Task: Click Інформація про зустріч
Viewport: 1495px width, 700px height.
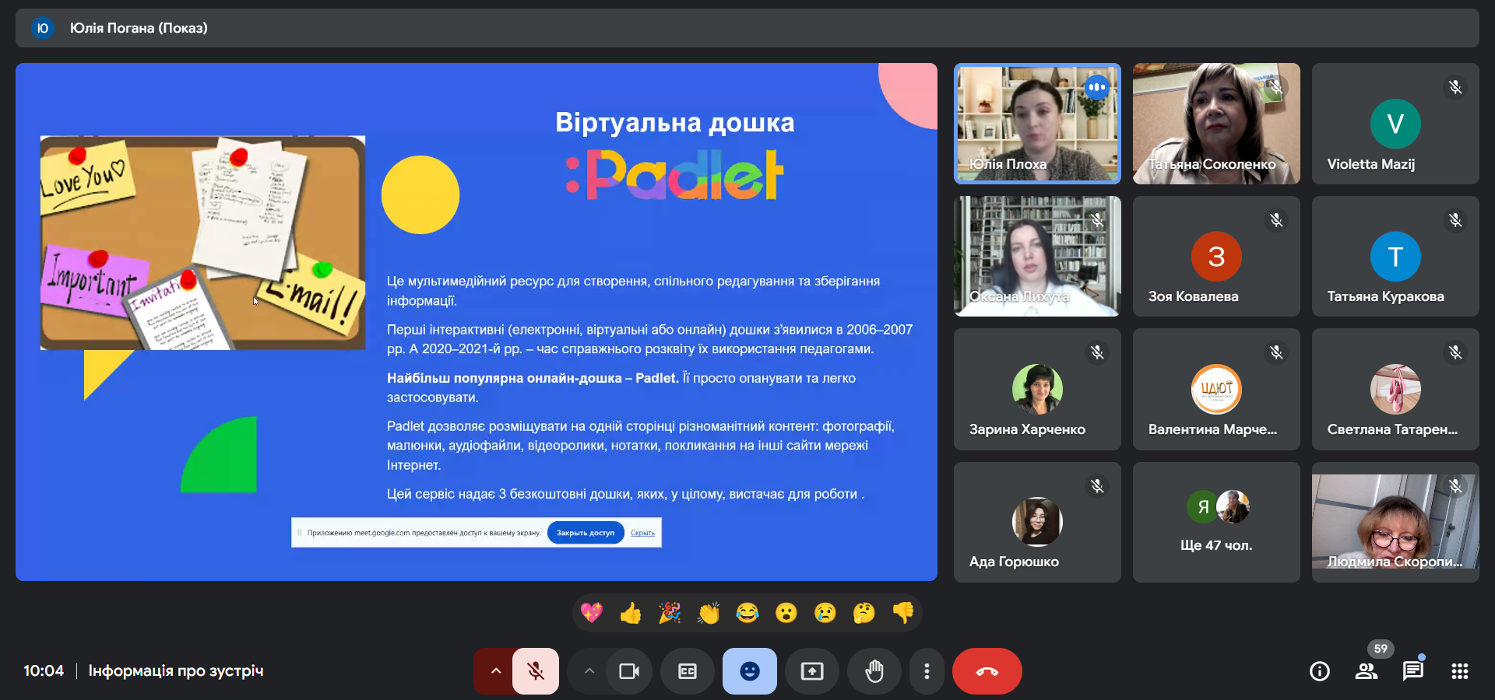Action: tap(176, 670)
